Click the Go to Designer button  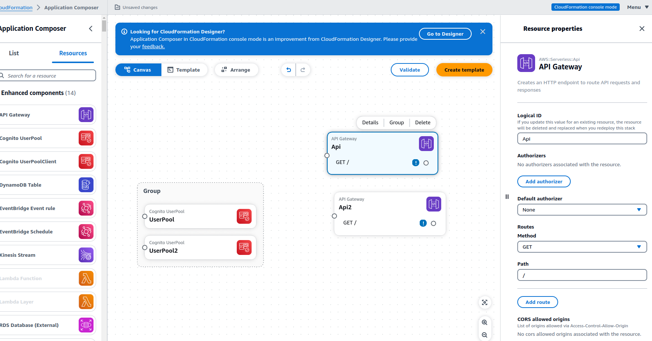(445, 34)
